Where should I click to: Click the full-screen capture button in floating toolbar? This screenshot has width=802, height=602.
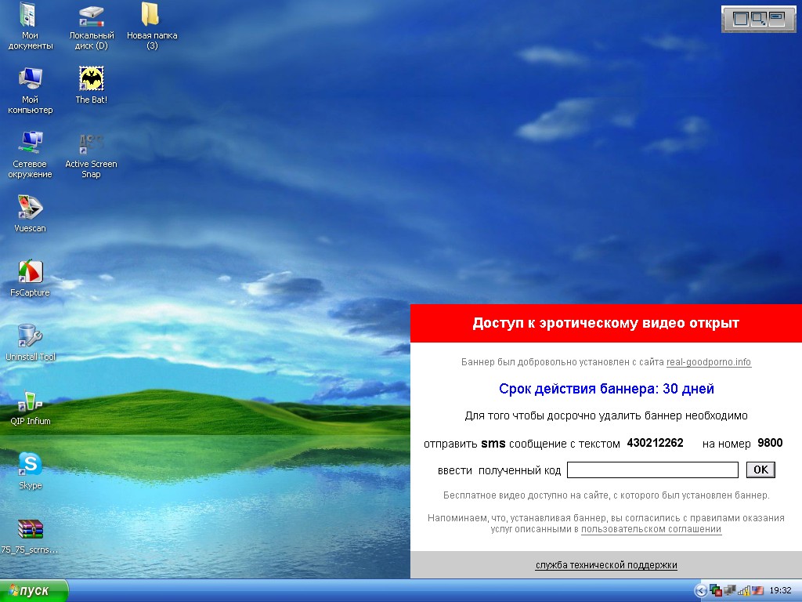pyautogui.click(x=740, y=19)
